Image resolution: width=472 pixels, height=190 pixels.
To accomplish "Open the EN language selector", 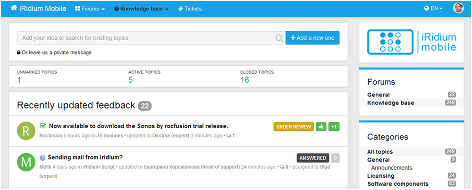I will [433, 9].
